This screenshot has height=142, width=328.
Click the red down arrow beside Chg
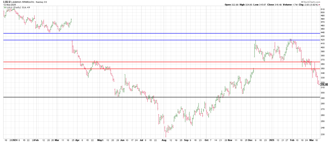click(x=319, y=5)
